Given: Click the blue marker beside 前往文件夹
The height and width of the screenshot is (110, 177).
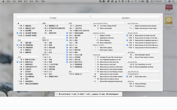Looking at the screenshot, I should pos(67,62).
